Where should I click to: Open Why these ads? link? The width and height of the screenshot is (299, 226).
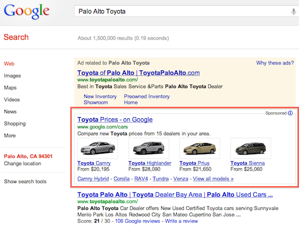tap(275, 63)
